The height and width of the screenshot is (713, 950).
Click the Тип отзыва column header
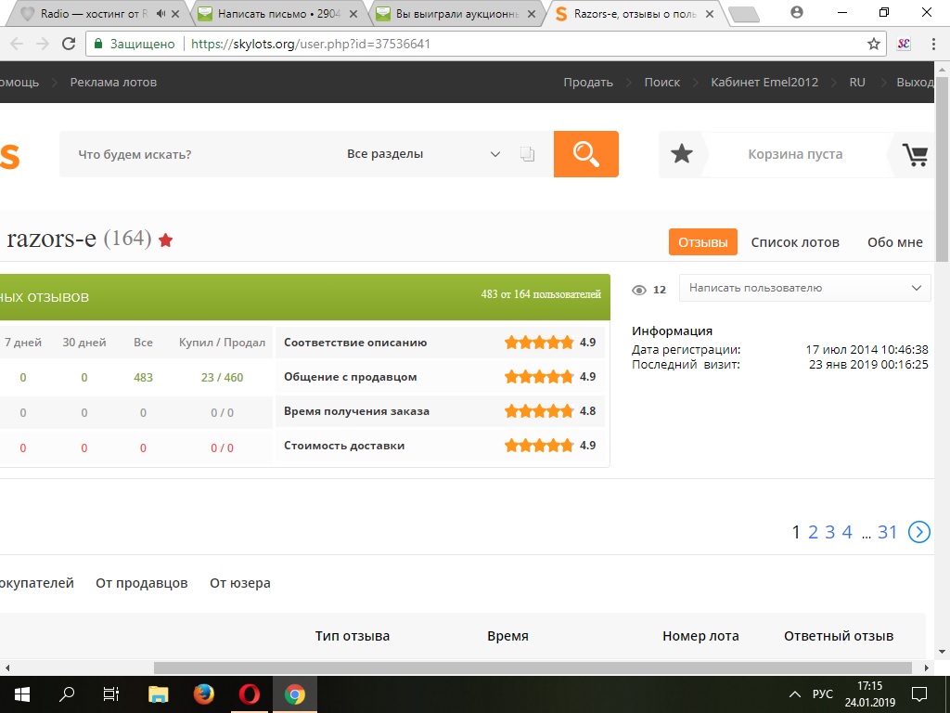(x=352, y=636)
